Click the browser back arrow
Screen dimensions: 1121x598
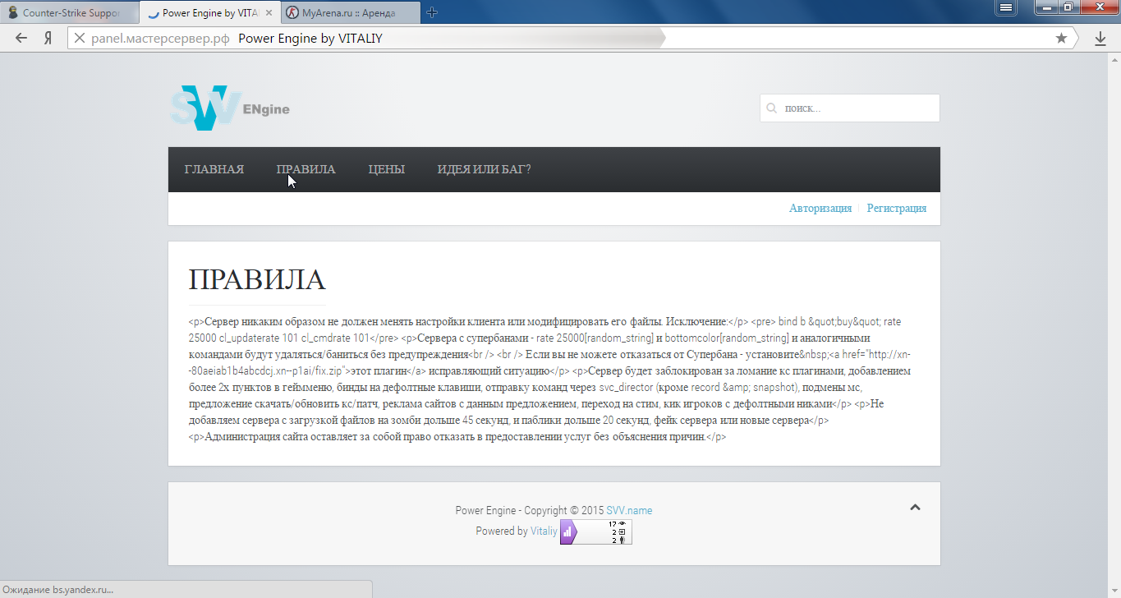21,38
